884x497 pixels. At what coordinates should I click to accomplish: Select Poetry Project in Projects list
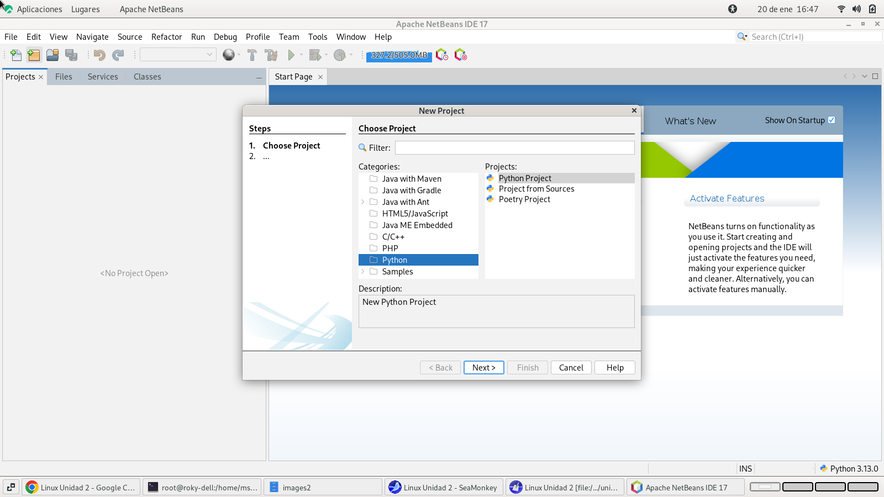tap(524, 199)
